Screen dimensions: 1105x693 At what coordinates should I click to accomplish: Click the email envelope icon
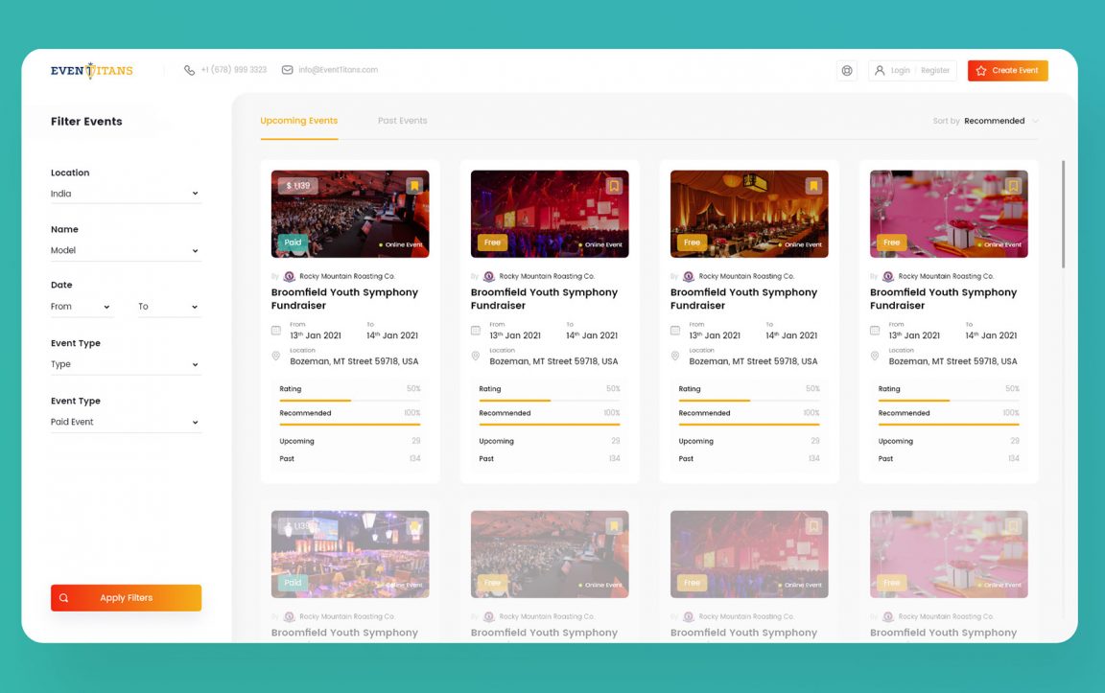tap(287, 69)
